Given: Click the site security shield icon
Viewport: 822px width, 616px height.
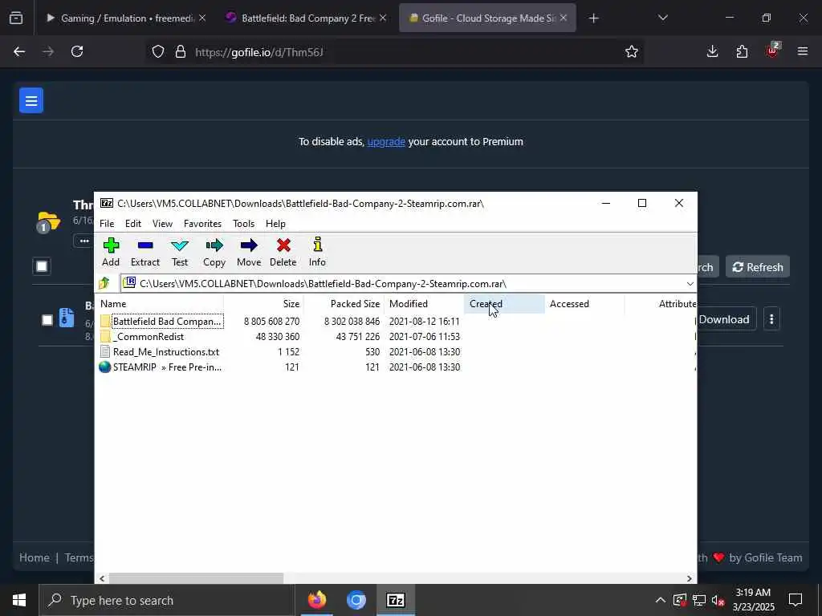Looking at the screenshot, I should pyautogui.click(x=158, y=51).
